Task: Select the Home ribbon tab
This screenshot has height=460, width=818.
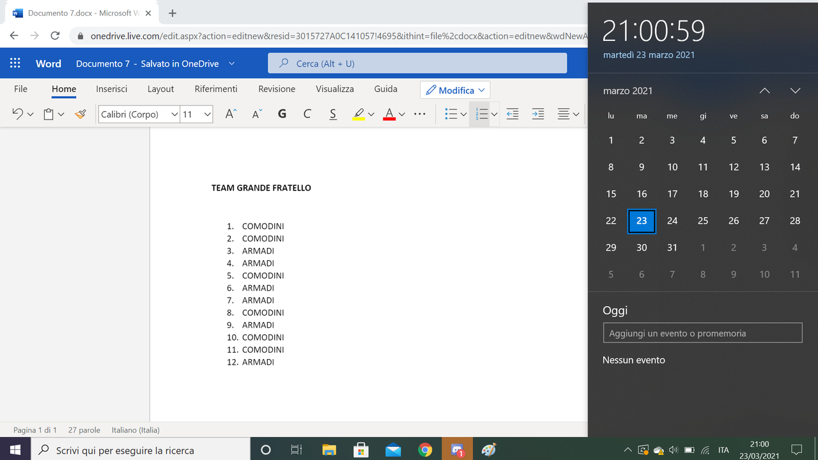Action: click(64, 89)
